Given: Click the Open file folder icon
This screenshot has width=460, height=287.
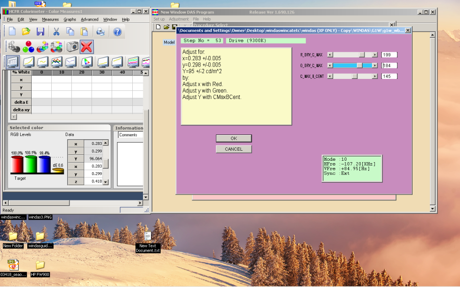Looking at the screenshot, I should pos(26,32).
